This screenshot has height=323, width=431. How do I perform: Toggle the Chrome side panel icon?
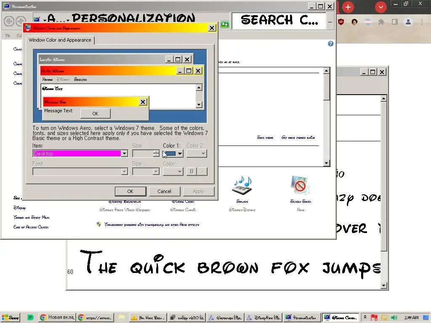[395, 22]
